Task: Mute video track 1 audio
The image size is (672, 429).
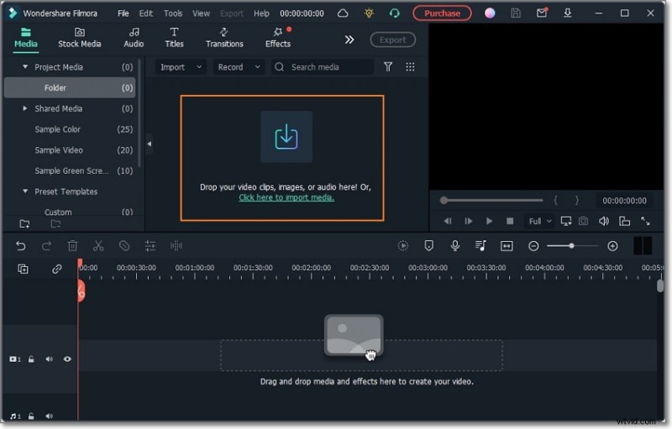Action: click(x=49, y=358)
